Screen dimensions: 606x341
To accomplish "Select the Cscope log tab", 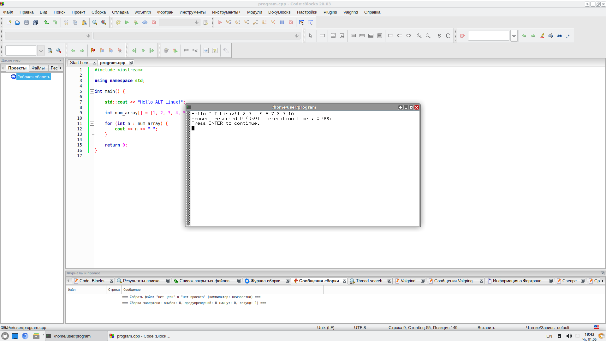I will (569, 281).
